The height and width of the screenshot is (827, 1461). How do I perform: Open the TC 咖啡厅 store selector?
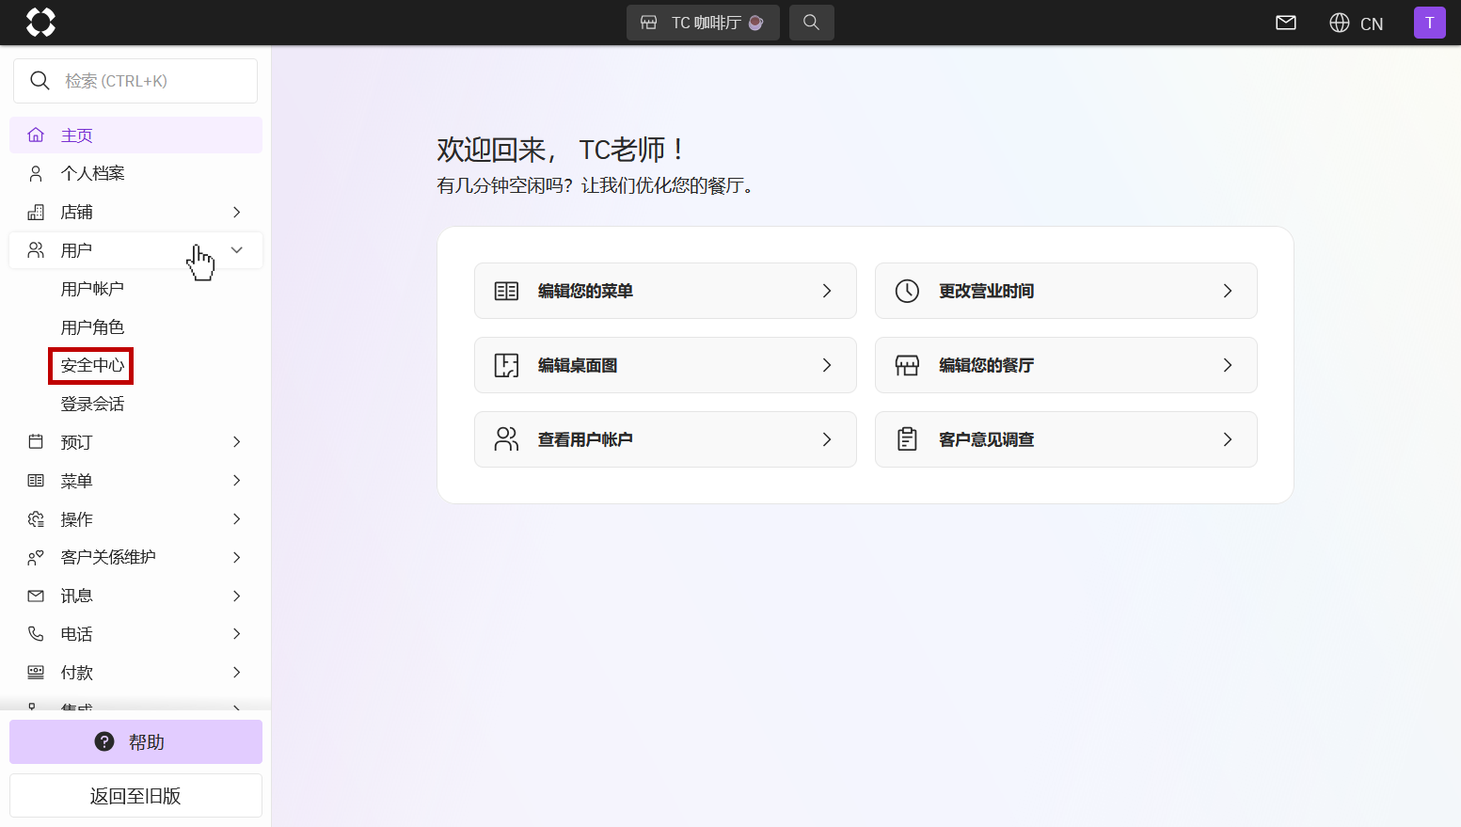[703, 23]
